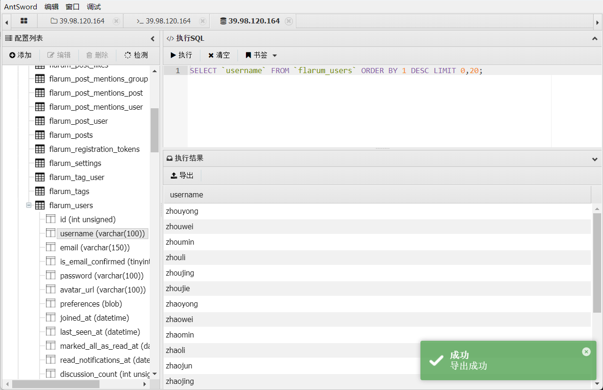
Task: Select flarum_tags table
Action: pyautogui.click(x=69, y=191)
